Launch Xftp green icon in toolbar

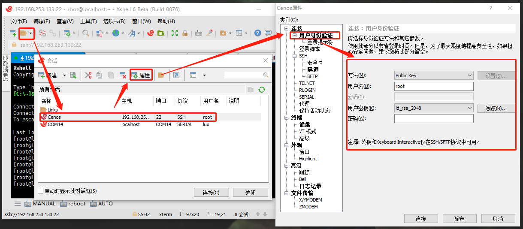pos(161,33)
